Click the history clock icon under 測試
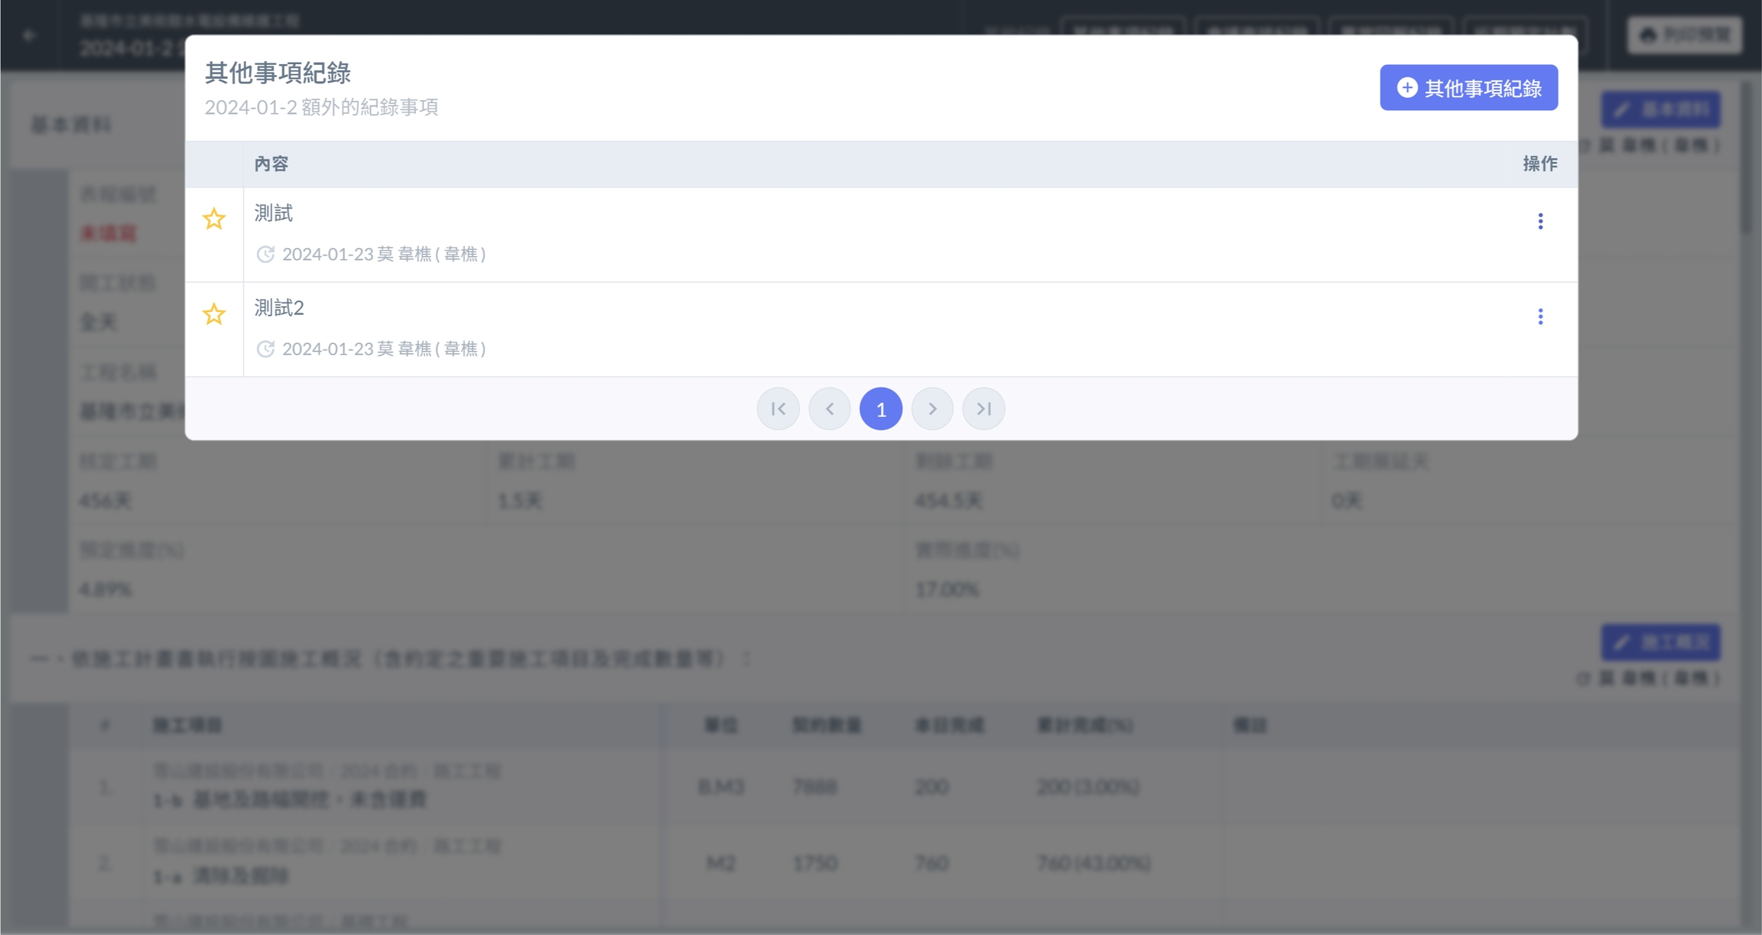 [265, 254]
